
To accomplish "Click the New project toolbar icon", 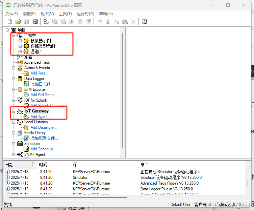I will (10, 22).
